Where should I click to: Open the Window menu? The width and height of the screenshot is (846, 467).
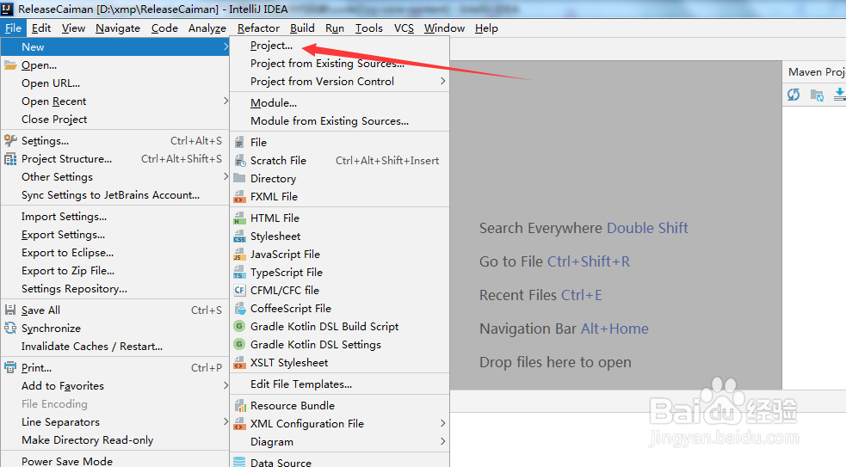[x=445, y=28]
